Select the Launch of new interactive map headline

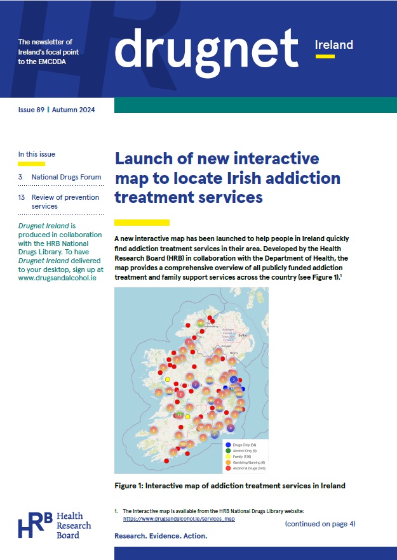click(x=227, y=178)
